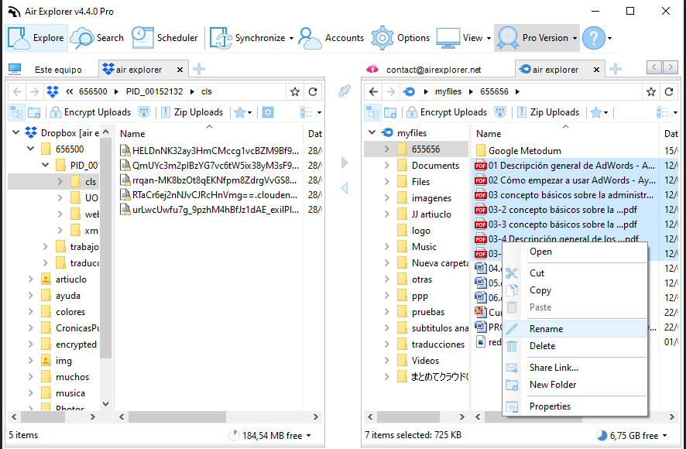Toggle Encrypt Uploads in the Dropbox pane
Viewport: 686px width, 449px height.
point(91,112)
